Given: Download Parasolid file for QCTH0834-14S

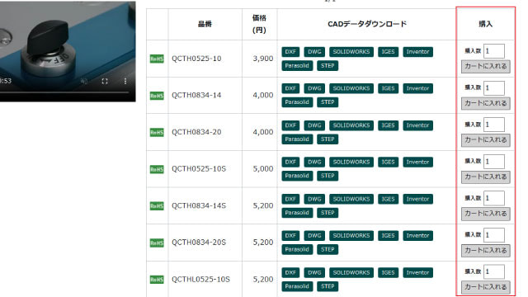Looking at the screenshot, I should 297,213.
